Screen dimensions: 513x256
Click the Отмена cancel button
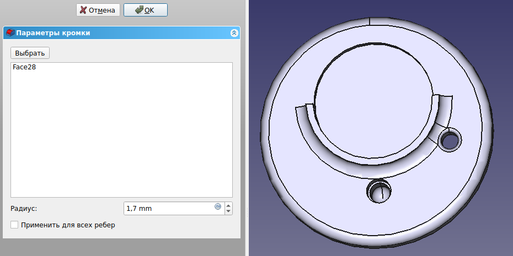click(x=98, y=10)
